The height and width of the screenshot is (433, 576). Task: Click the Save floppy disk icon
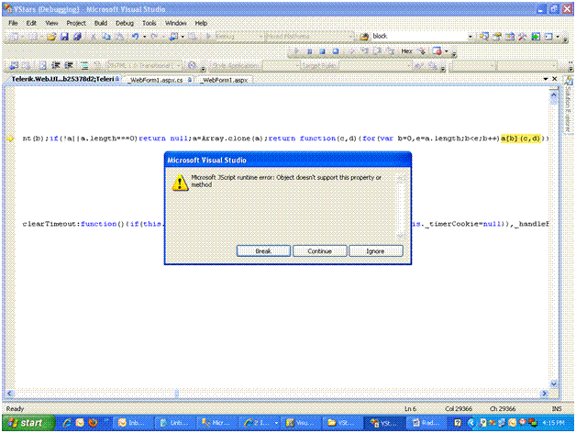point(64,37)
